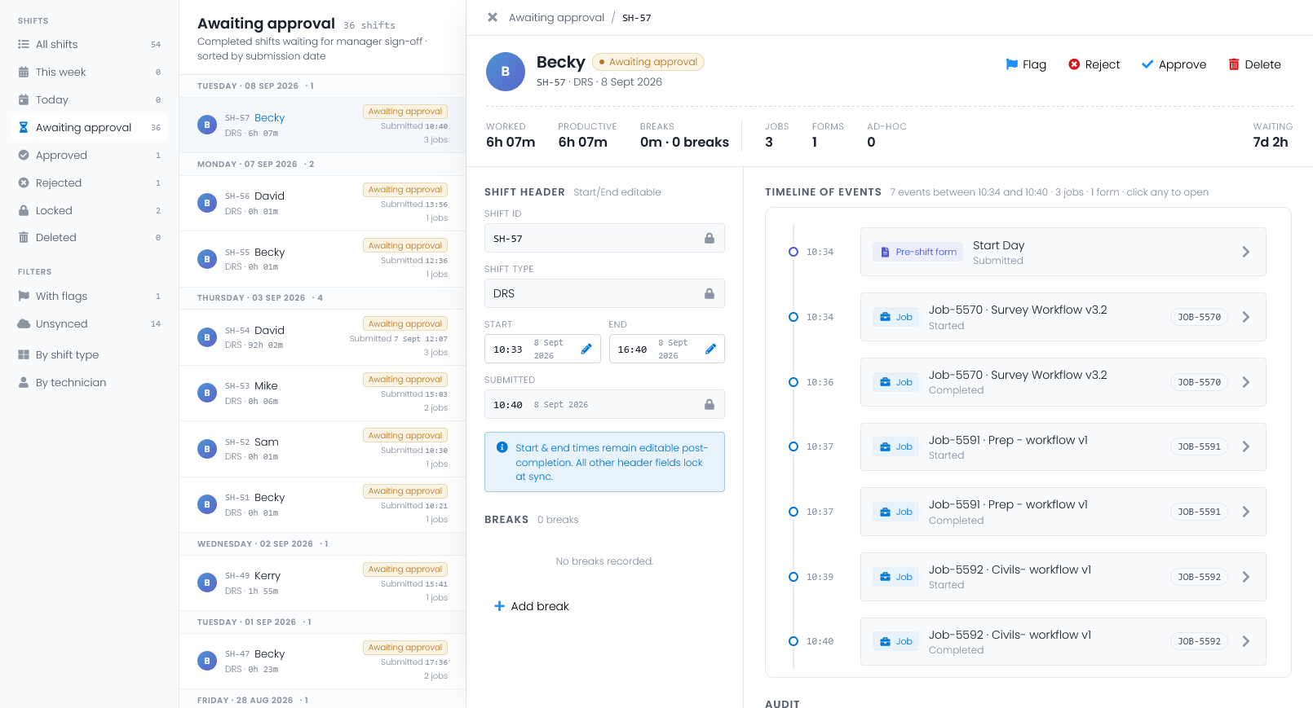Open shift SH-49 Kerry in list
This screenshot has height=708, width=1313.
click(x=323, y=583)
